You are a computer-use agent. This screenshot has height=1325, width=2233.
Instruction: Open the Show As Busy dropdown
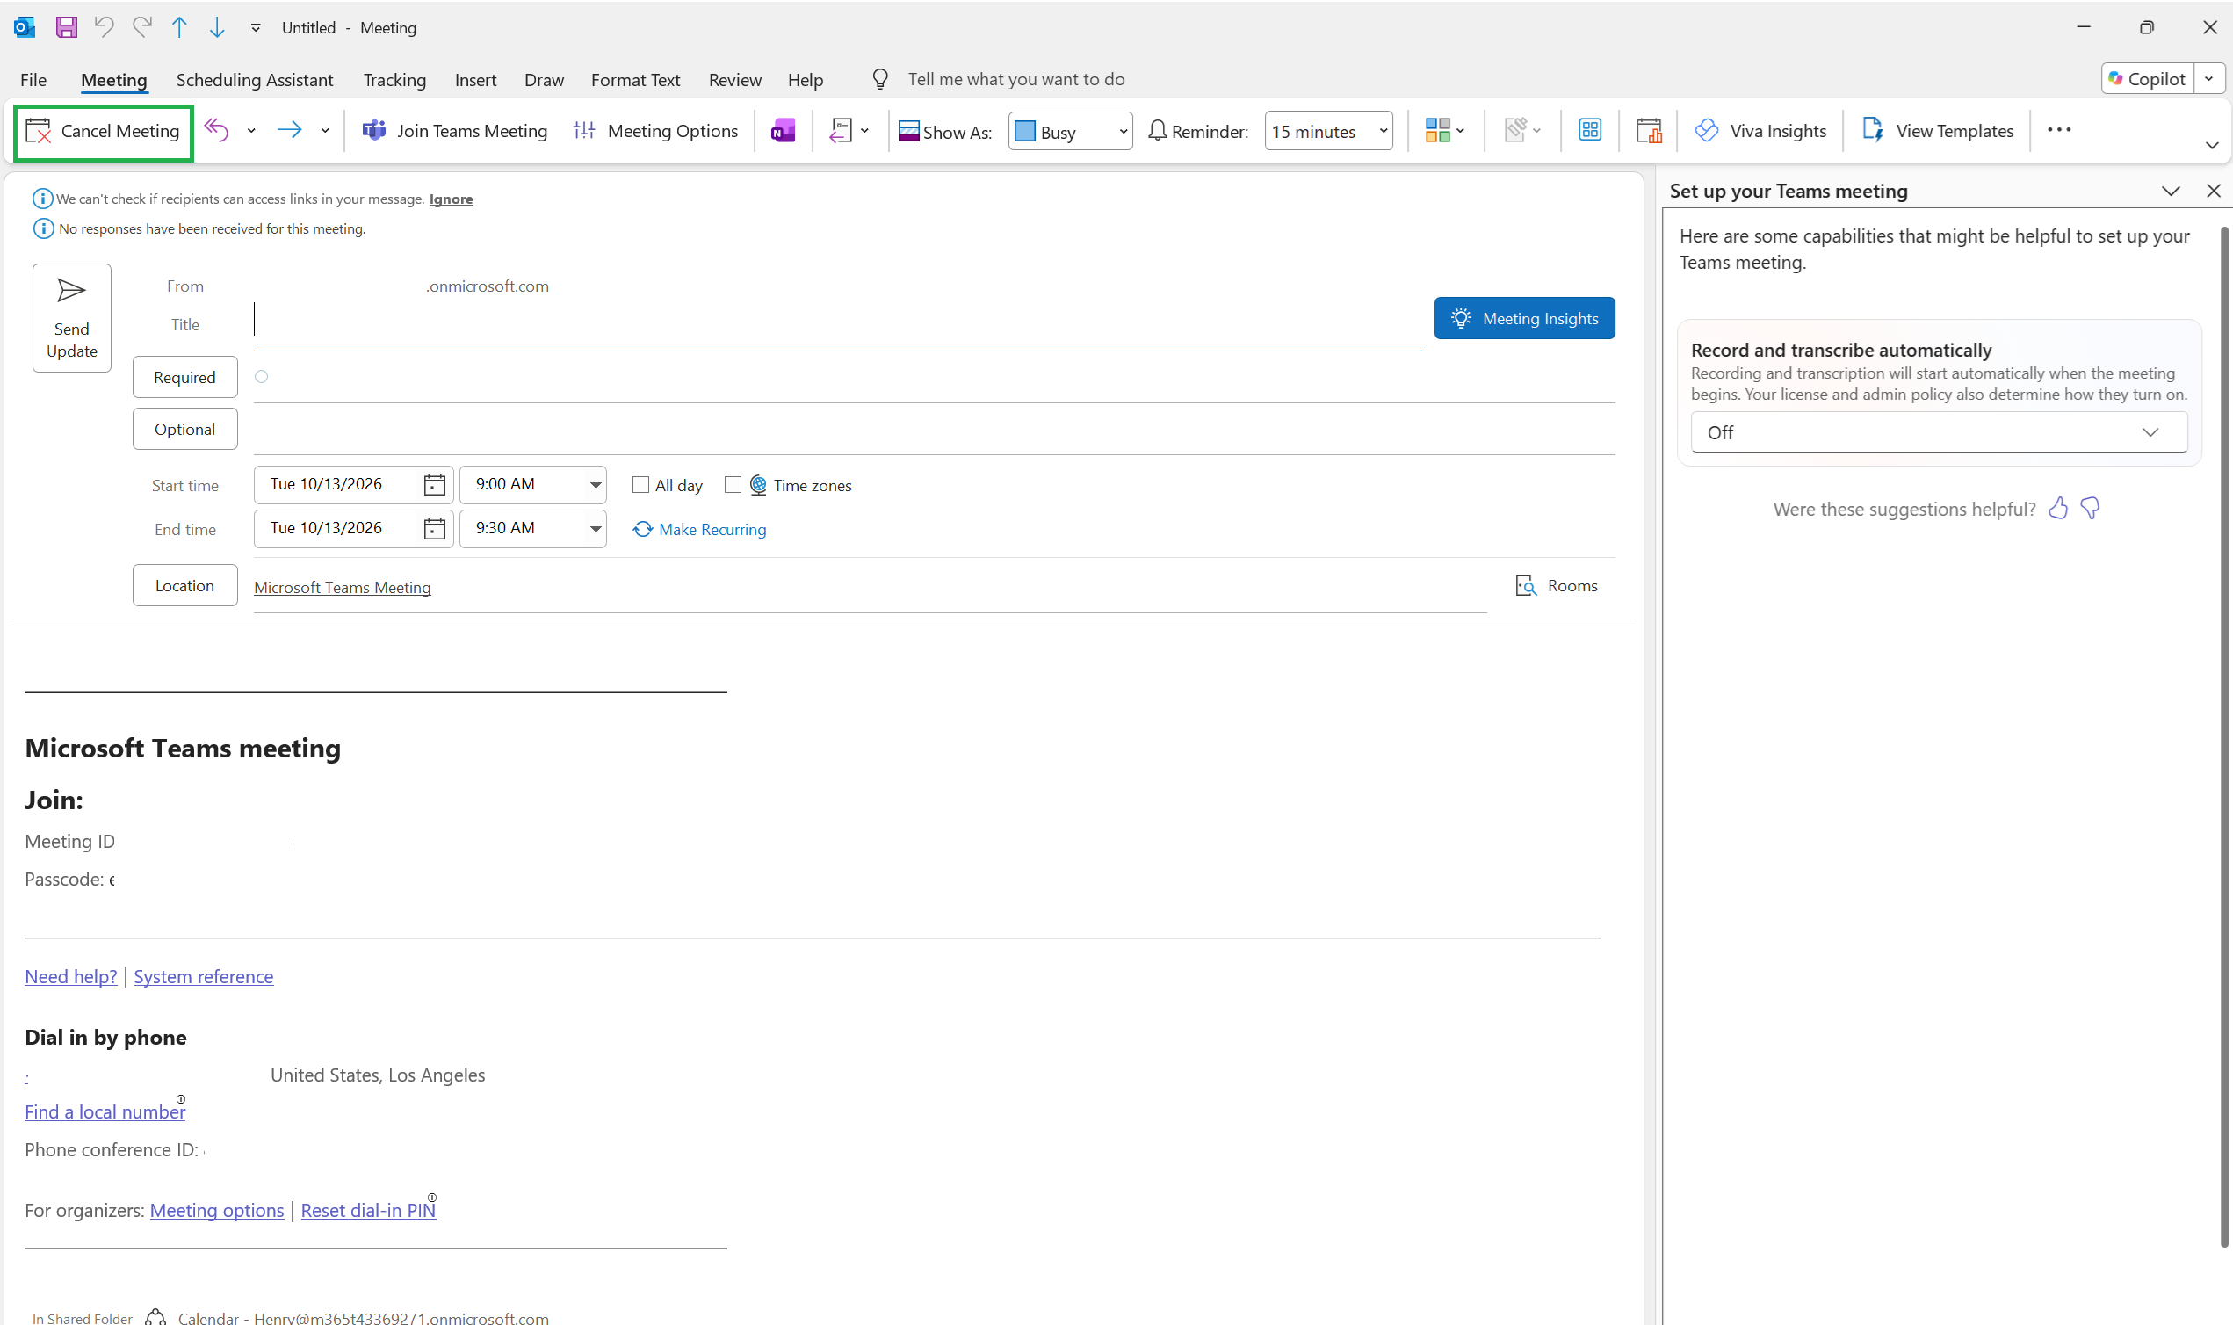tap(1070, 131)
